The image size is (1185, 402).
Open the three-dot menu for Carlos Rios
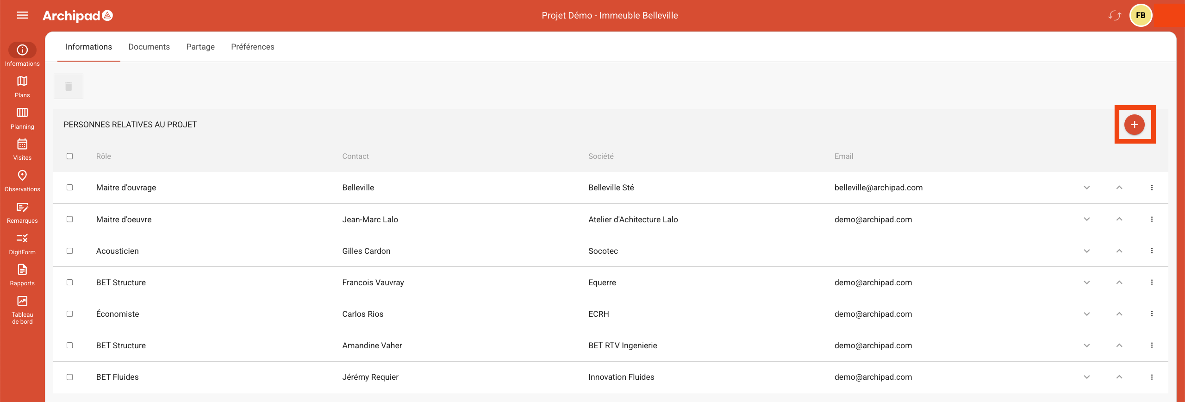pos(1152,314)
